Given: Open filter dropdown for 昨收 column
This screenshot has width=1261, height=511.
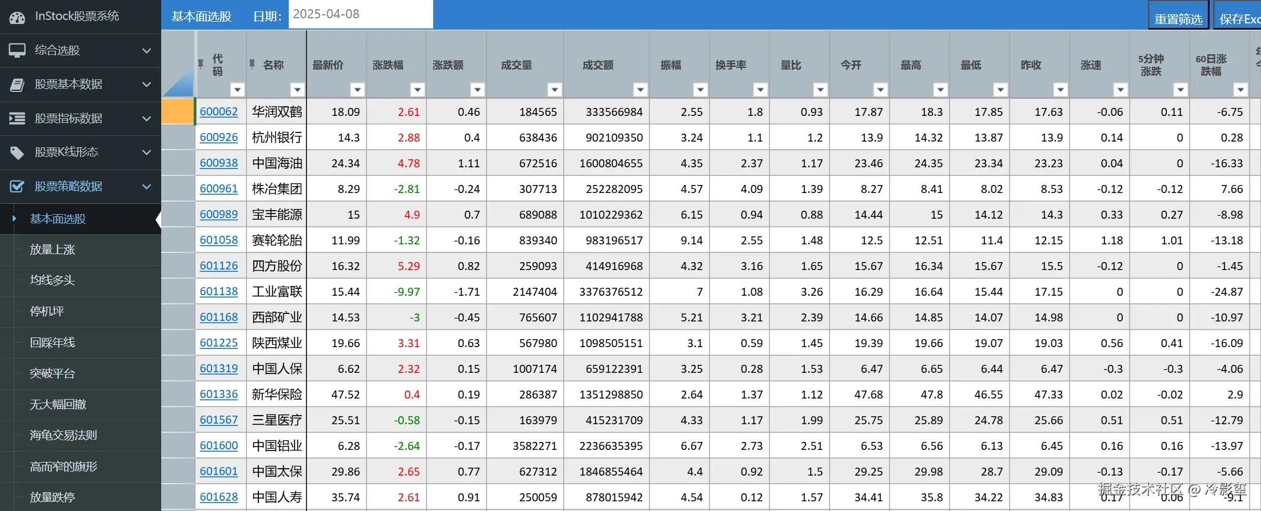Looking at the screenshot, I should (1060, 90).
